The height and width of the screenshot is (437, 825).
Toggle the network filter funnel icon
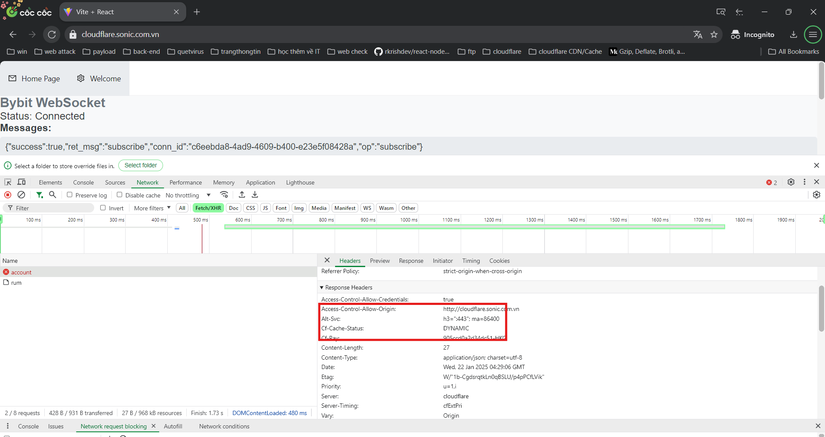[x=40, y=195]
